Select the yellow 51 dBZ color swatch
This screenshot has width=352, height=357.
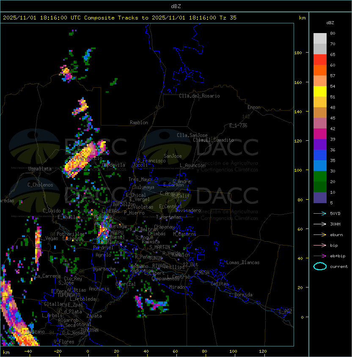click(x=320, y=91)
